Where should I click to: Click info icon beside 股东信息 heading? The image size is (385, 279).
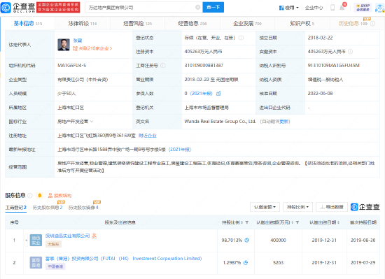[x=30, y=195]
